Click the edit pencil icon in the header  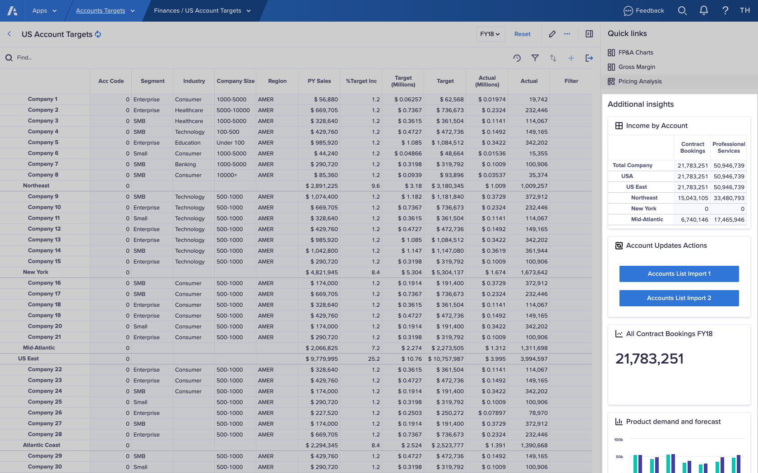pyautogui.click(x=552, y=34)
